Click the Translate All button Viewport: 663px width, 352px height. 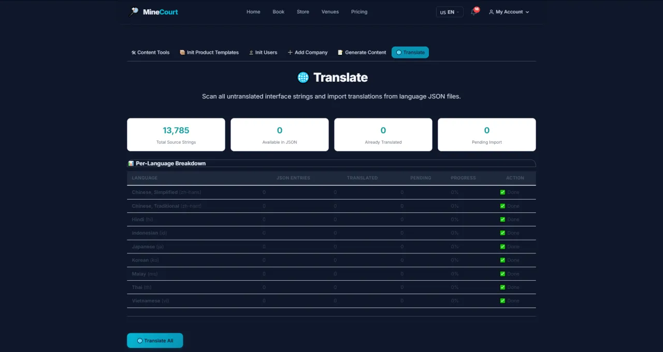pos(155,341)
